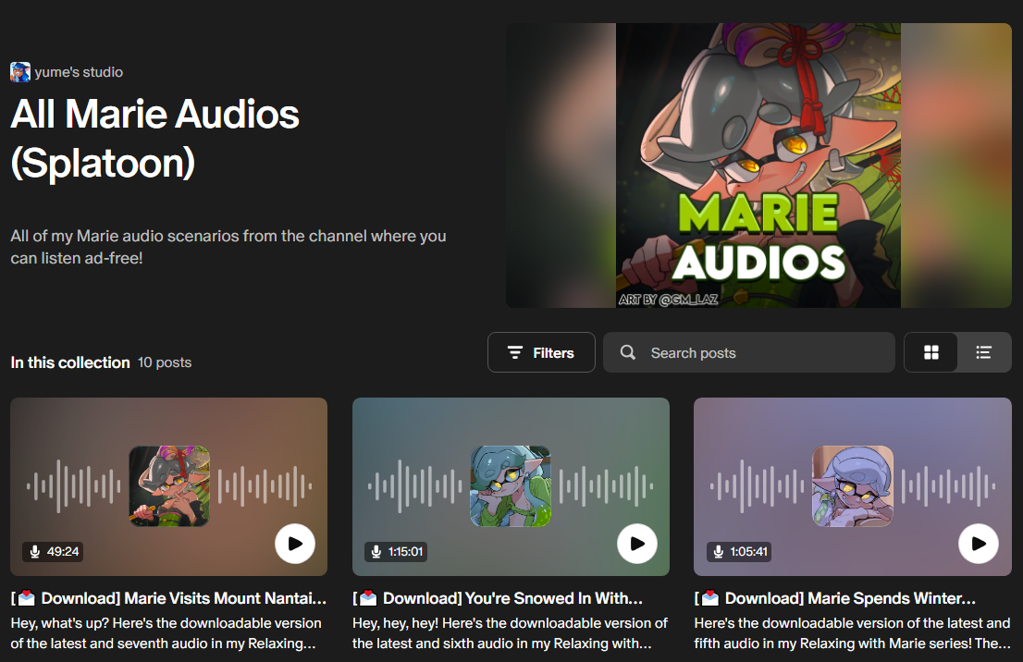1023x662 pixels.
Task: Click the All Marie Audios (Splatoon) heading
Action: pos(154,139)
